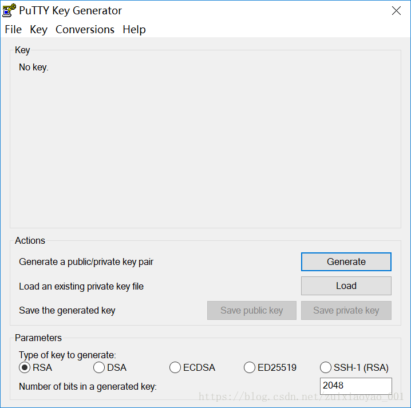Select the SSH-1 (RSA) key type
411x408 pixels.
coord(354,367)
